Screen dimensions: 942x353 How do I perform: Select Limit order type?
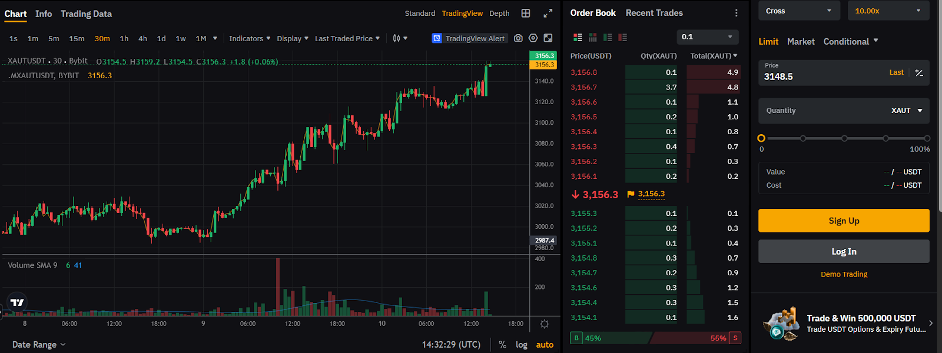pyautogui.click(x=768, y=42)
